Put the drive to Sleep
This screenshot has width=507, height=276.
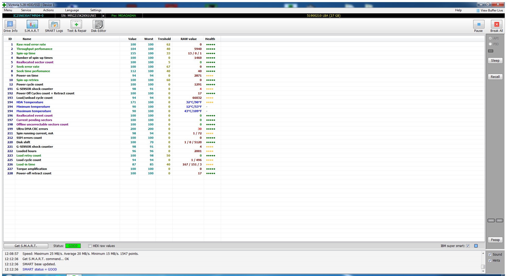point(495,61)
